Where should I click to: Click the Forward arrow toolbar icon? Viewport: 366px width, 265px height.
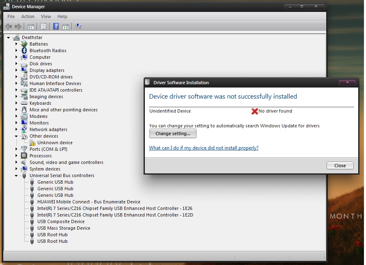[18, 26]
